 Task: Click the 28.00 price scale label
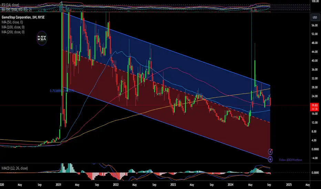coord(315,87)
